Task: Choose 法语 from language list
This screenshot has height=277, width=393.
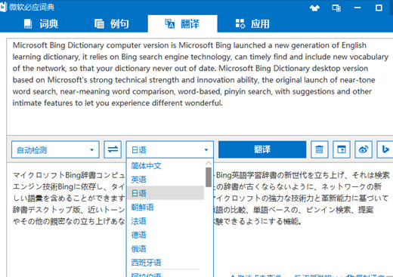Action: click(166, 221)
